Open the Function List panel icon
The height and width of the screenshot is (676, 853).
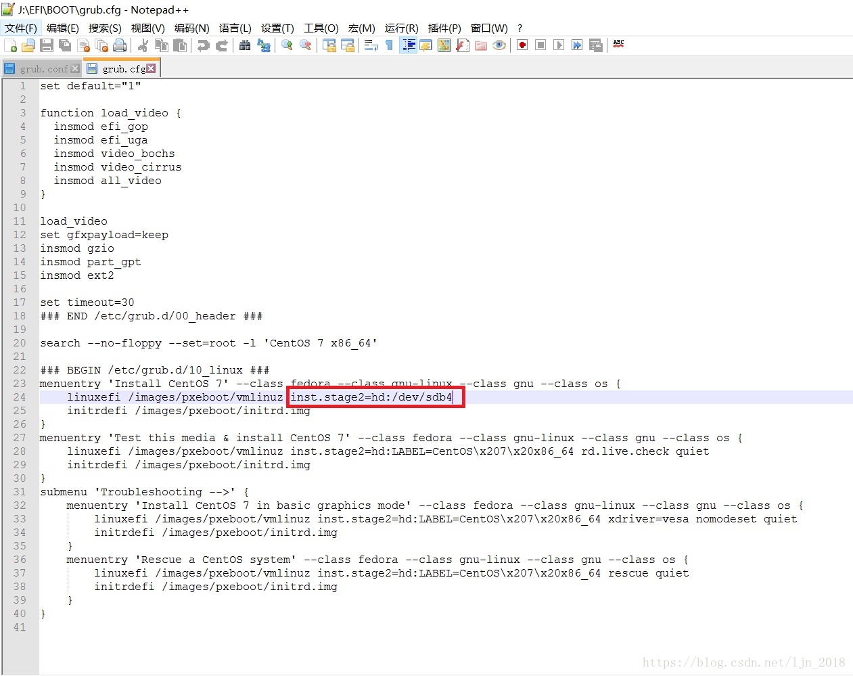click(x=463, y=45)
